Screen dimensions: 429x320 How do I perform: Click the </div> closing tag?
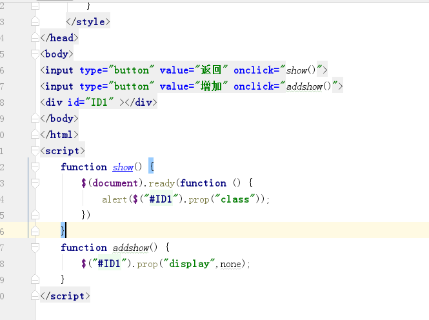(141, 103)
